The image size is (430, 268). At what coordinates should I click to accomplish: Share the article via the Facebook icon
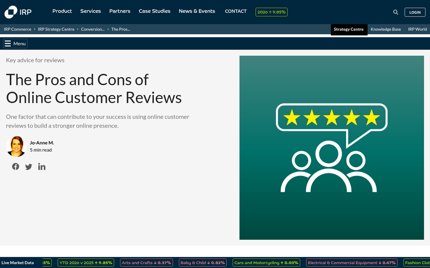(x=15, y=167)
